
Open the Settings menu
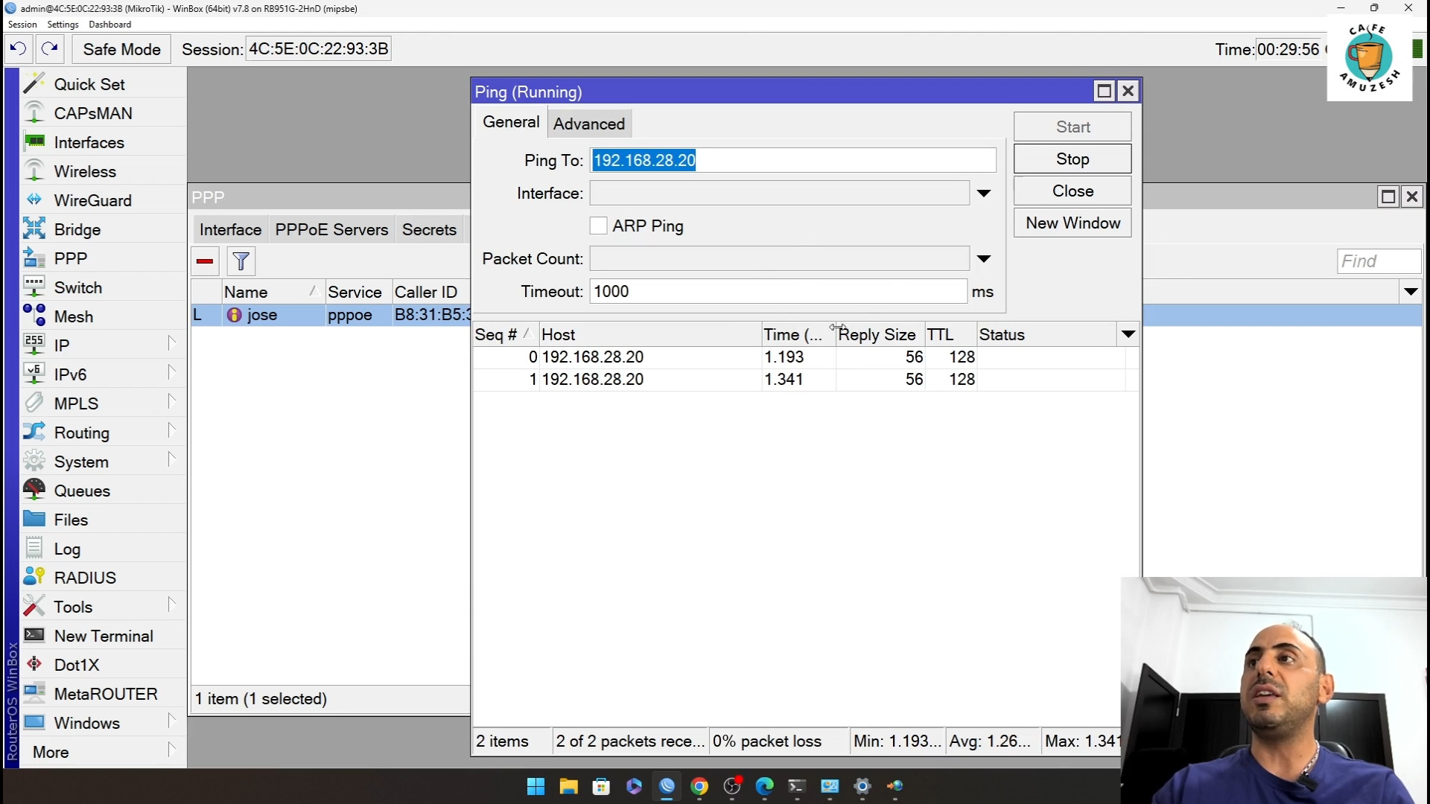coord(63,25)
